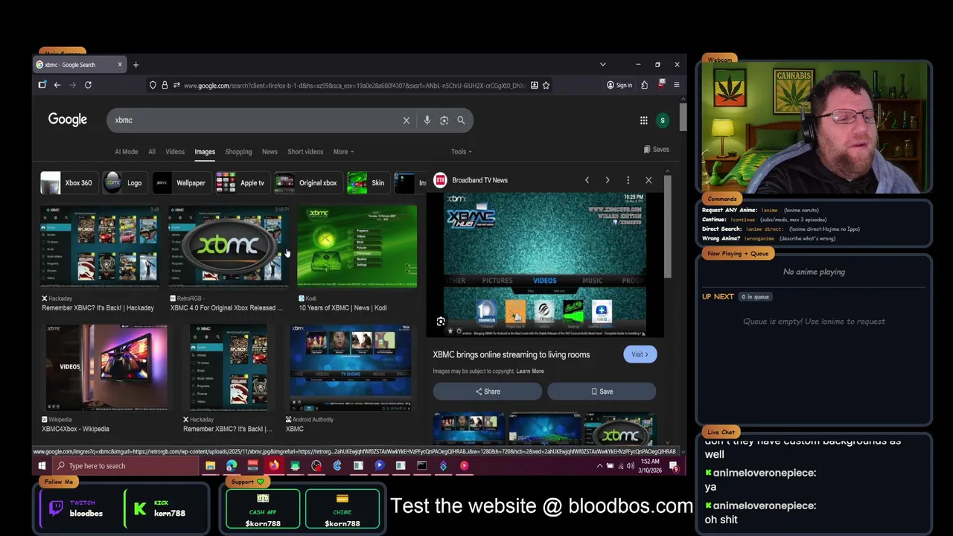Bookmark this page with the star
Screen dimensions: 953x536
coord(546,85)
